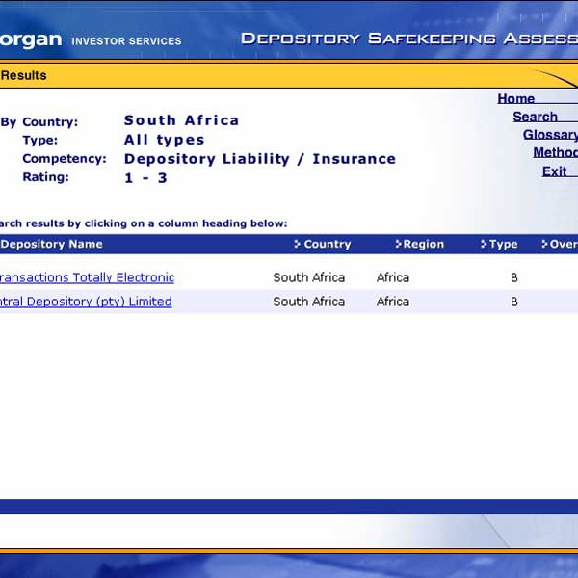Open the Home navigation link
The width and height of the screenshot is (578, 578).
pos(516,98)
